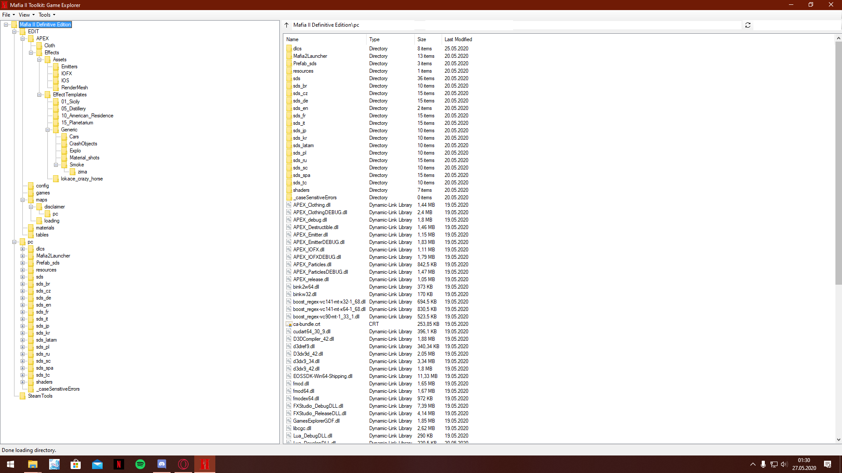Screen dimensions: 842x473
Task: Click the D3DCompiler_42.dll file icon
Action: click(289, 339)
